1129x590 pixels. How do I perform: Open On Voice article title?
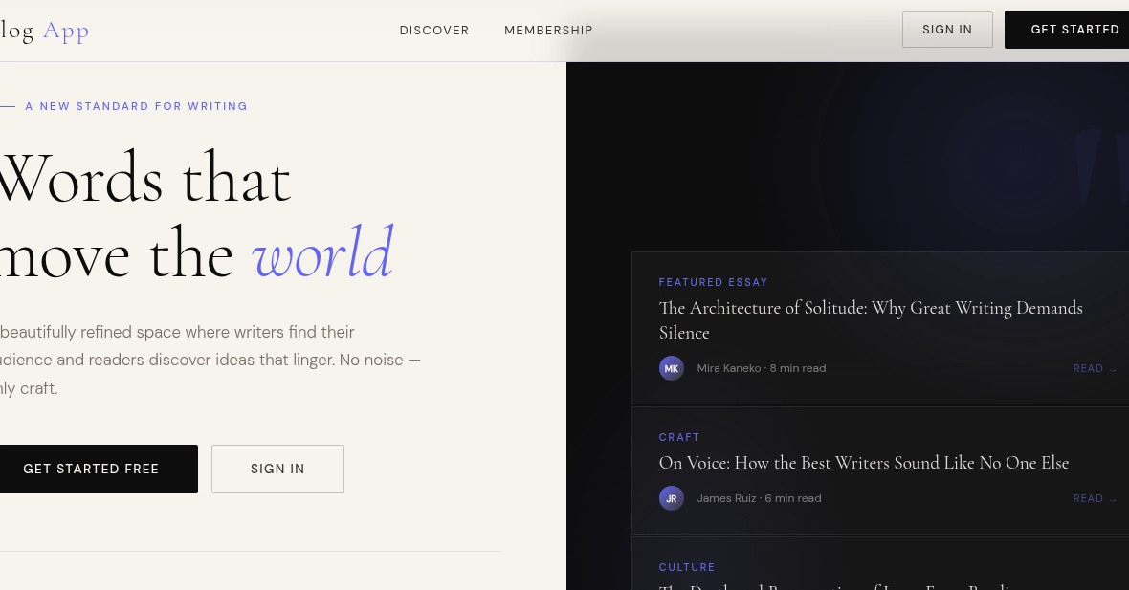tap(863, 463)
